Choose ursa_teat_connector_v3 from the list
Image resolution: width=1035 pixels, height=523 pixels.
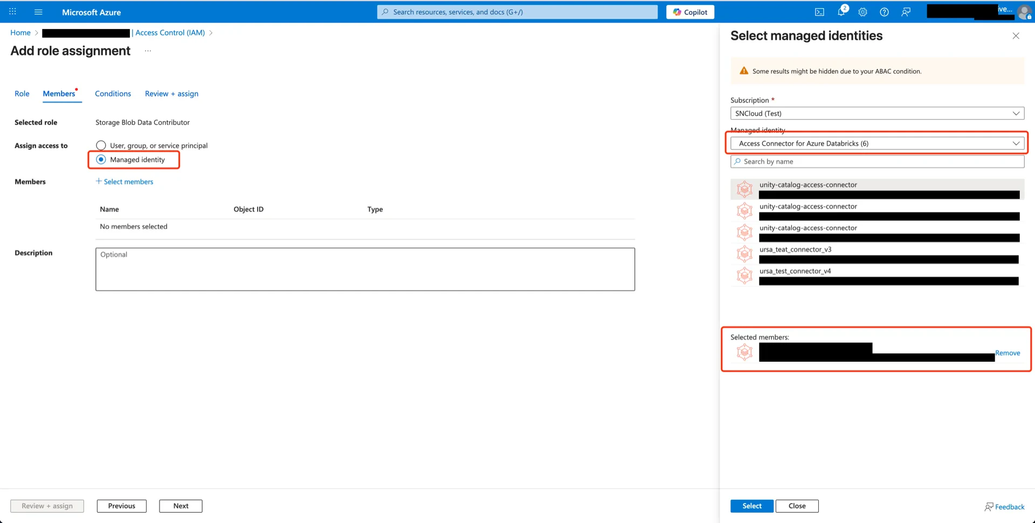tap(877, 254)
